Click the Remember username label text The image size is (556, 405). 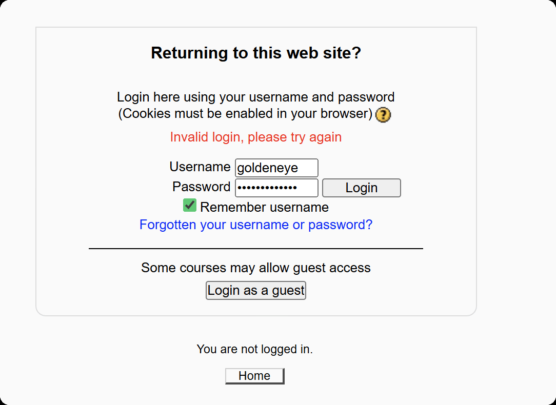[264, 207]
